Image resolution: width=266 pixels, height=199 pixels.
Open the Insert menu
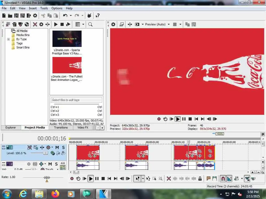(33, 8)
